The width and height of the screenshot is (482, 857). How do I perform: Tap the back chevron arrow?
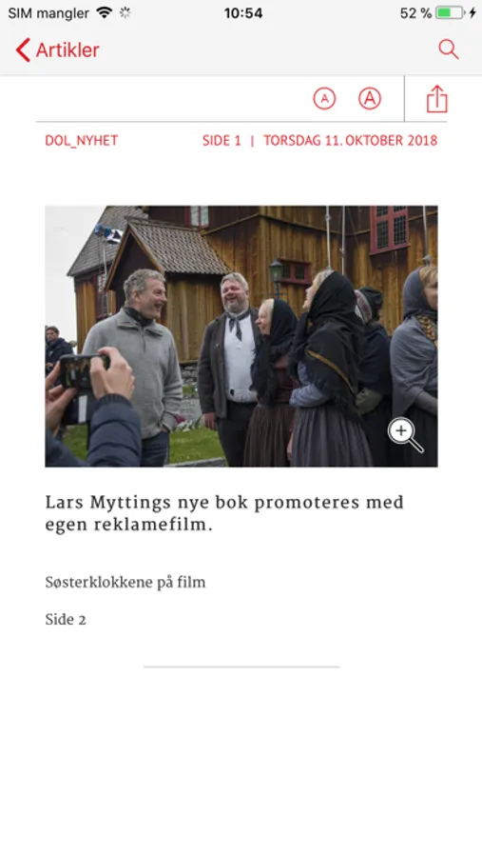click(23, 50)
